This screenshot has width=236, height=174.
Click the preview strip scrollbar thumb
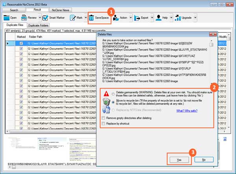pyautogui.click(x=14, y=167)
